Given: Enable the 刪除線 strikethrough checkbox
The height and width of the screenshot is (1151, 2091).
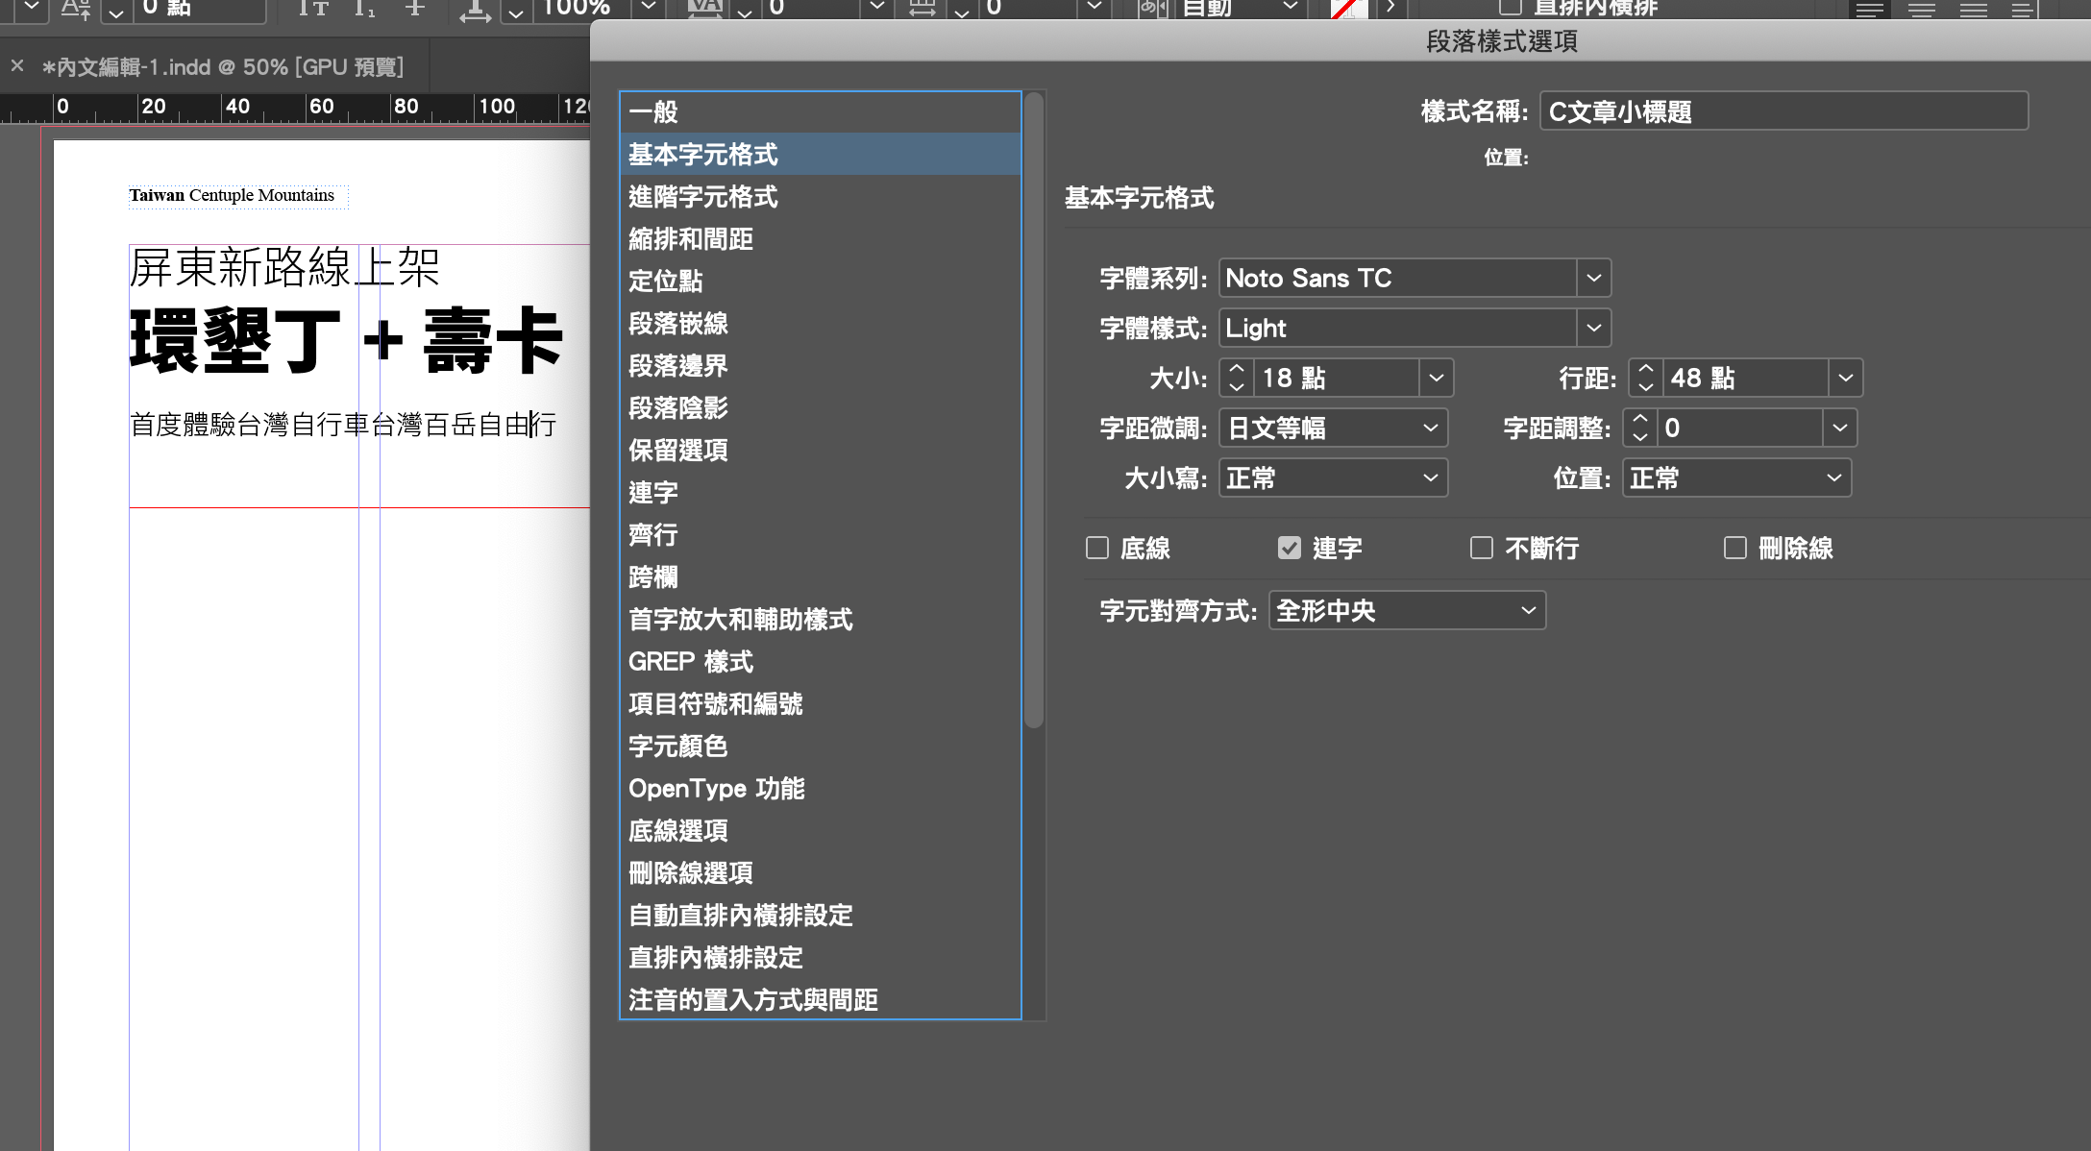Looking at the screenshot, I should pyautogui.click(x=1735, y=548).
